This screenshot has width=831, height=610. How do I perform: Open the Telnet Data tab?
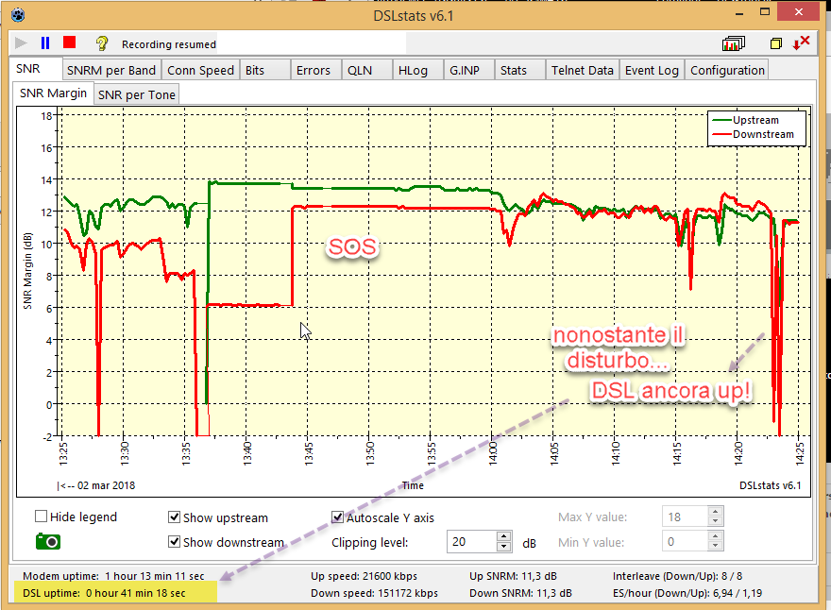coord(583,71)
